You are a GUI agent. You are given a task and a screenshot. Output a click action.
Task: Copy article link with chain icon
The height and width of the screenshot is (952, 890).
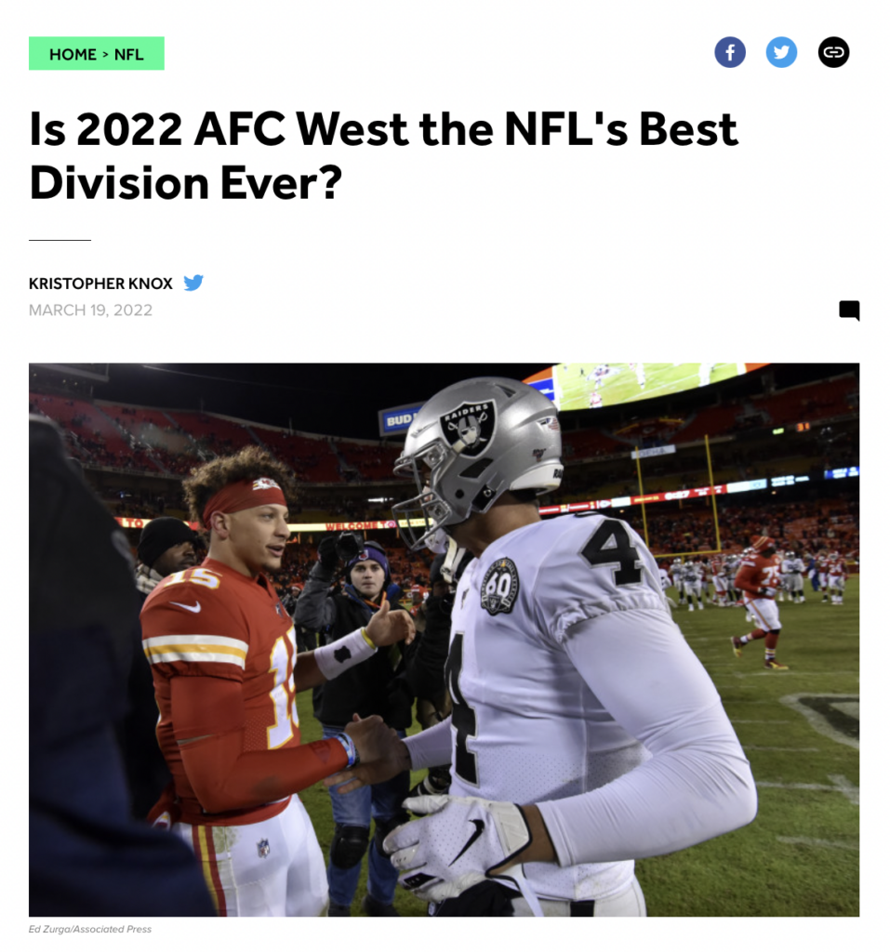[833, 52]
